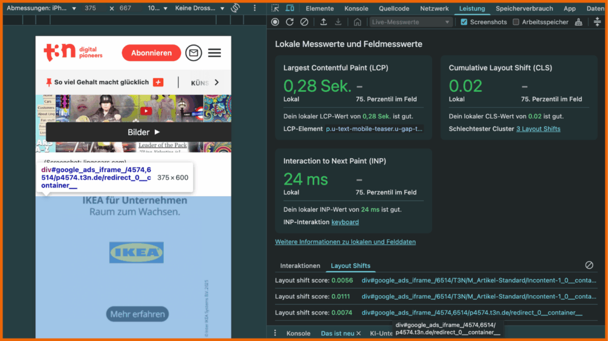Viewport: 608px width, 341px height.
Task: Click the clear recording icon
Action: [304, 22]
